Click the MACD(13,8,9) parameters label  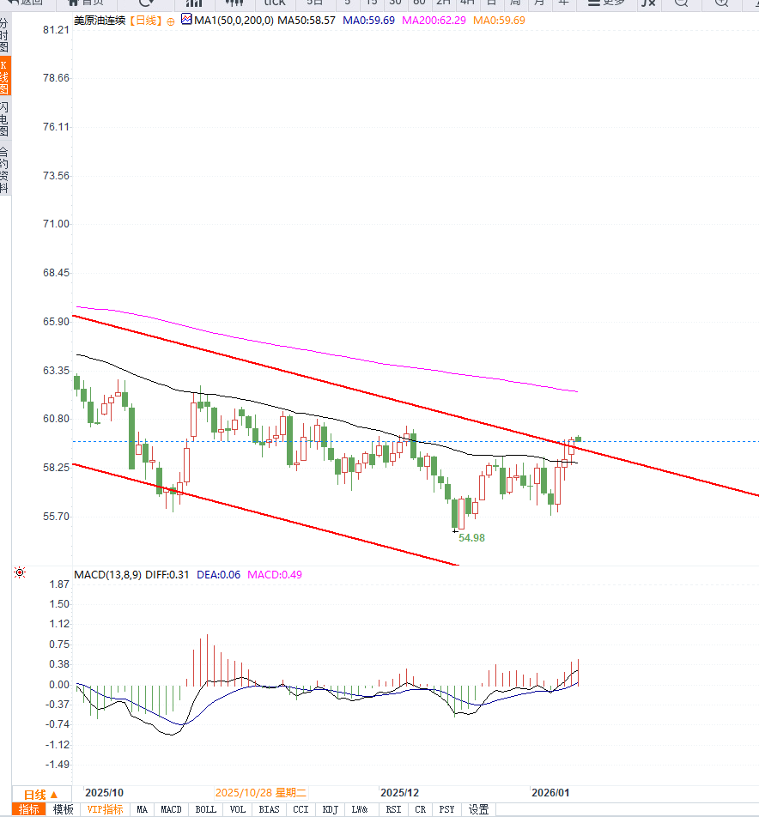pyautogui.click(x=107, y=575)
